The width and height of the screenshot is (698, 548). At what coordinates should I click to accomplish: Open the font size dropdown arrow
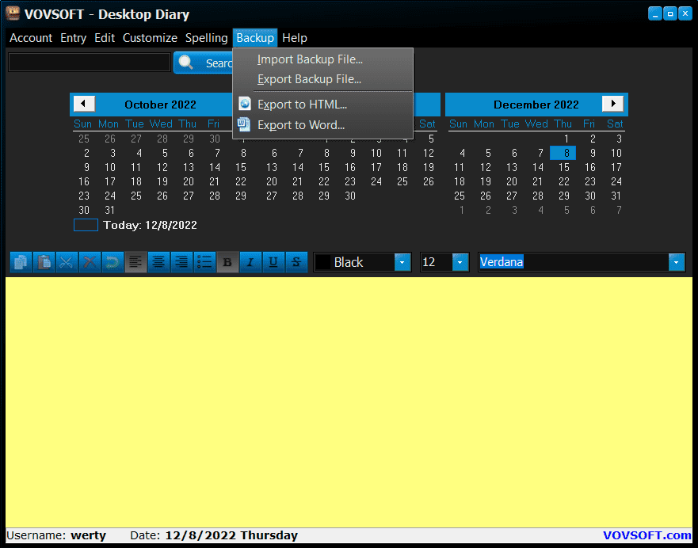pyautogui.click(x=460, y=262)
